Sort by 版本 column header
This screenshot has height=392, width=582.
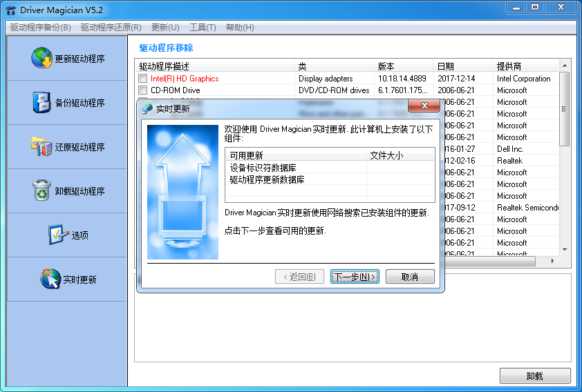(x=403, y=66)
